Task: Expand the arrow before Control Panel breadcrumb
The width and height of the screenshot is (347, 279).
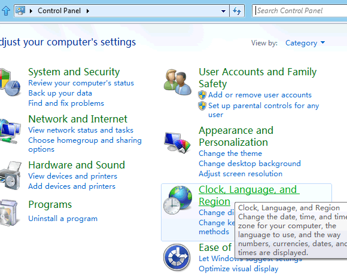Action: click(x=31, y=11)
